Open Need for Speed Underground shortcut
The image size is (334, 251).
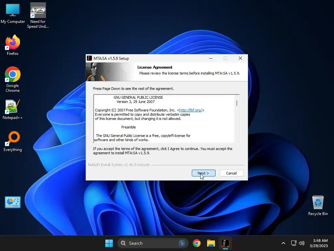coord(38,15)
